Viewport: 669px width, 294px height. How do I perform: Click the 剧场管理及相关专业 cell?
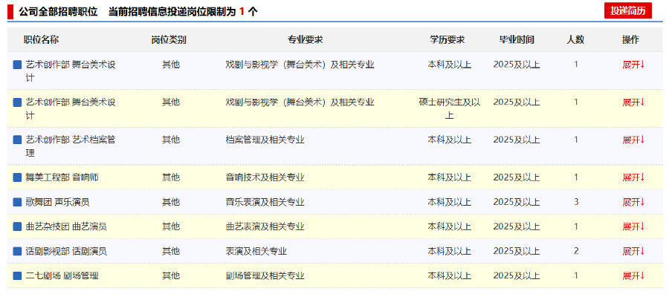tap(265, 275)
